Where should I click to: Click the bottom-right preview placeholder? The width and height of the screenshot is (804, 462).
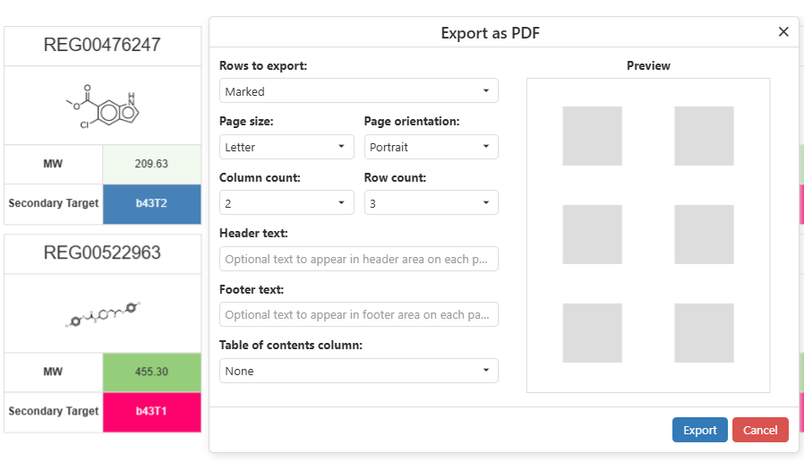coord(704,332)
